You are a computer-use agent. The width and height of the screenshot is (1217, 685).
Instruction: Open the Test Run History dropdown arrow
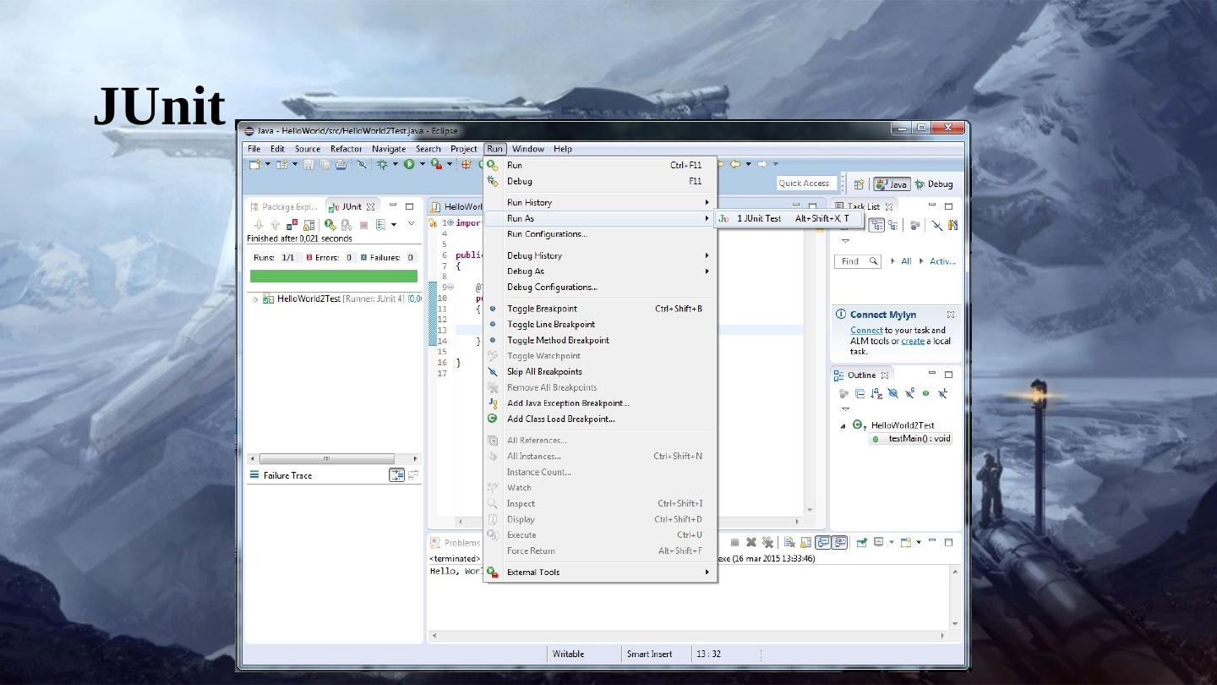(x=394, y=225)
